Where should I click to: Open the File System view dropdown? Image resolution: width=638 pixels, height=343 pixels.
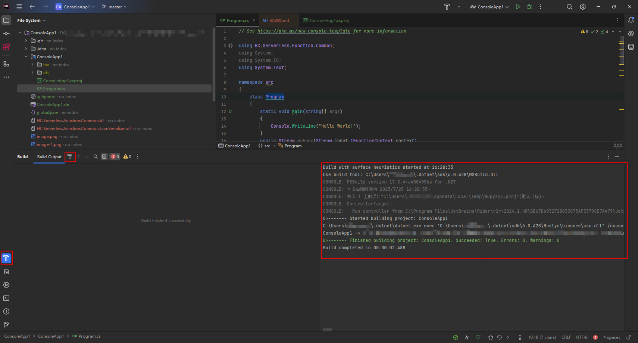coord(31,21)
